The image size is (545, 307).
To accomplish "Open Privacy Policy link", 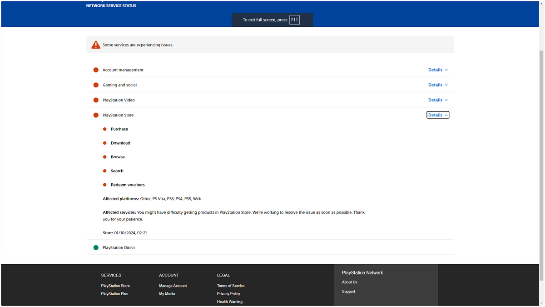I will tap(229, 294).
